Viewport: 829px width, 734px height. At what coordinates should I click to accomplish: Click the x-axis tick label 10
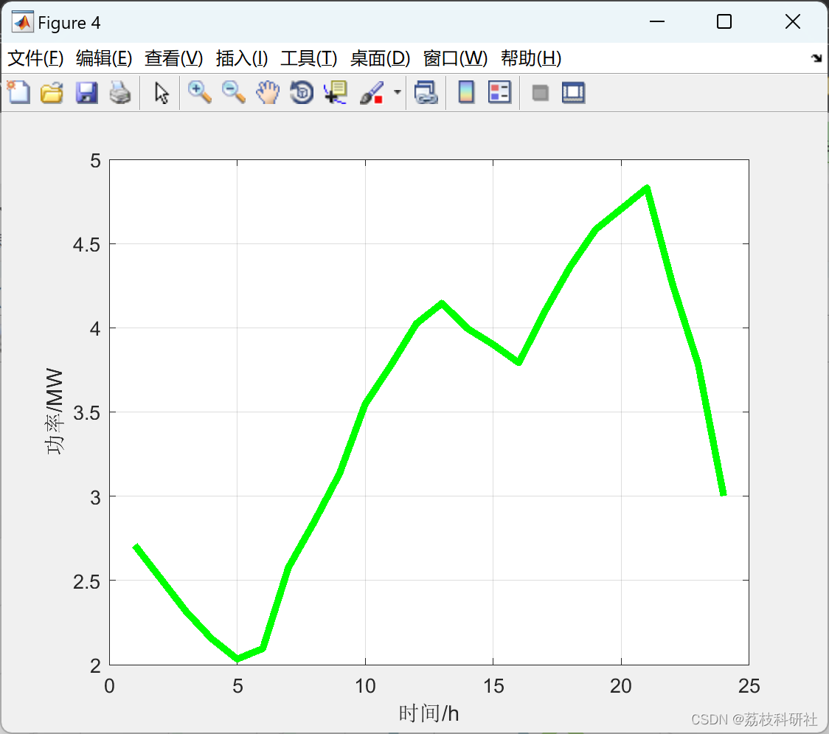[365, 686]
